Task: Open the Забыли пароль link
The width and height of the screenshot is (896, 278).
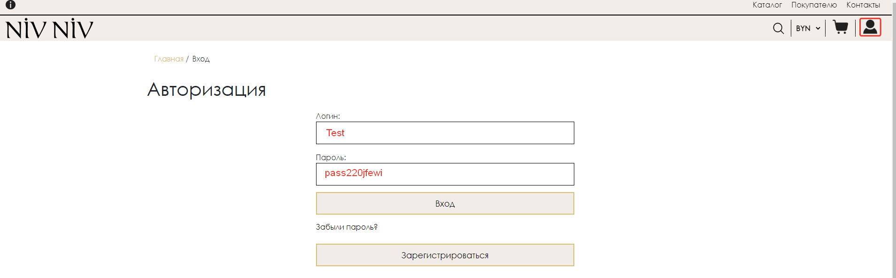Action: [x=347, y=227]
